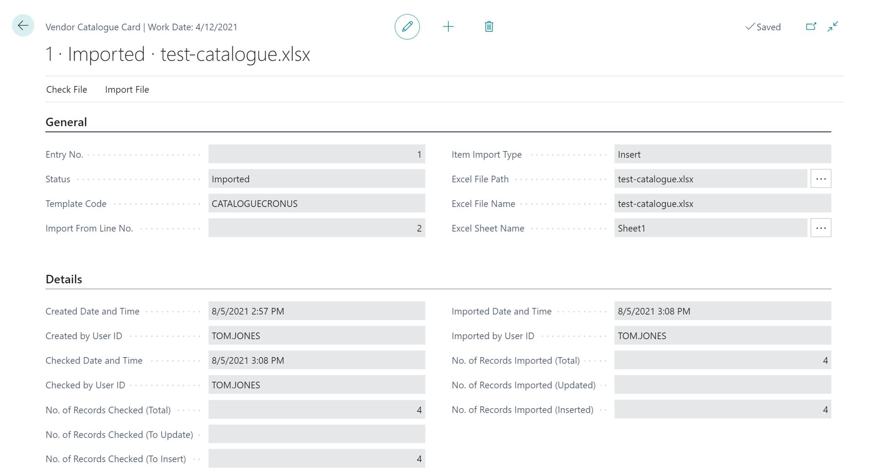Click the Status field showing Imported
This screenshot has width=873, height=476.
(316, 179)
